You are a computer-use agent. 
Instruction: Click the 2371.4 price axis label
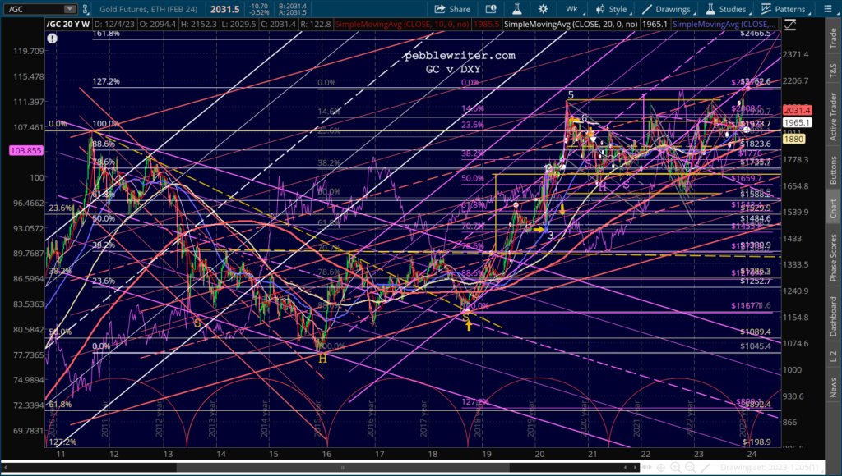(x=795, y=55)
